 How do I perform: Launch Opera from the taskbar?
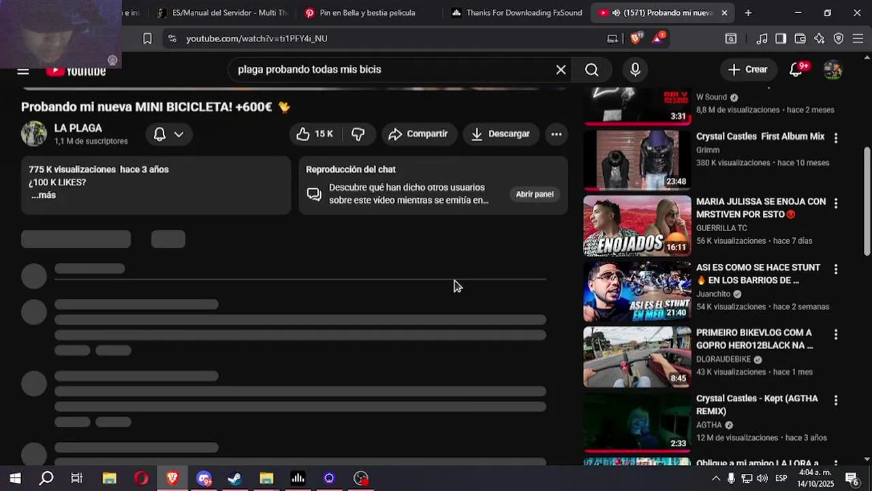[141, 479]
